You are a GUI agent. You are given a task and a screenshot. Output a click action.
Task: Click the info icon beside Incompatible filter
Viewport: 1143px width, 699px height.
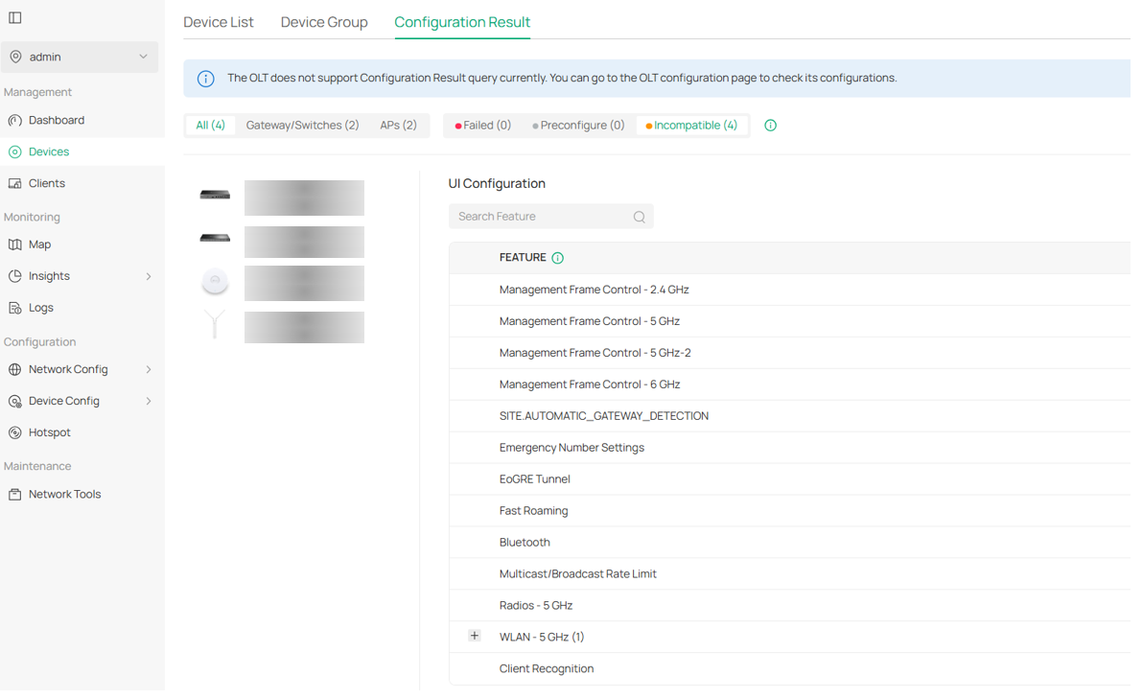tap(770, 126)
